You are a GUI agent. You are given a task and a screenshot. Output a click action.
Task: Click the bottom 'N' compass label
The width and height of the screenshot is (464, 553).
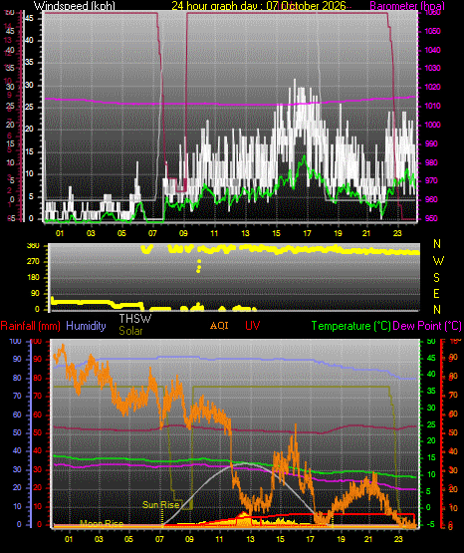click(x=437, y=309)
